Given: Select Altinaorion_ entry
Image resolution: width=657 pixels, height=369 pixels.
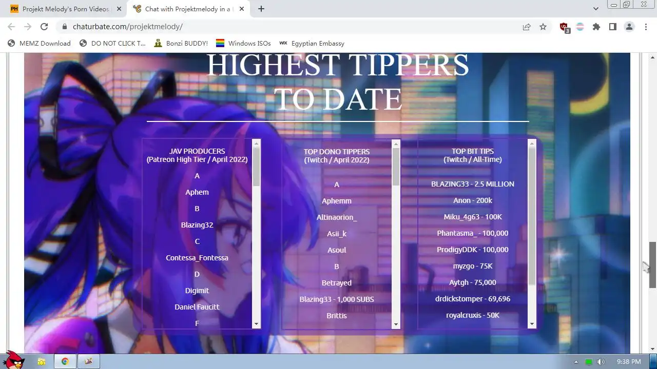Looking at the screenshot, I should tap(337, 217).
